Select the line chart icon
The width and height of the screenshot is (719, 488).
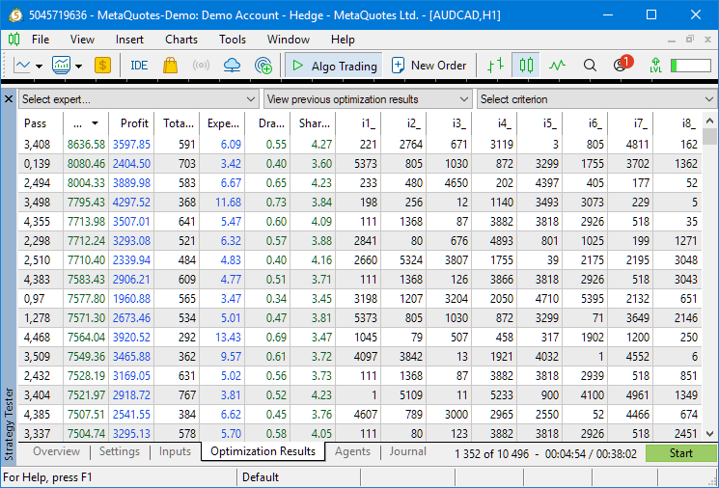pos(557,66)
